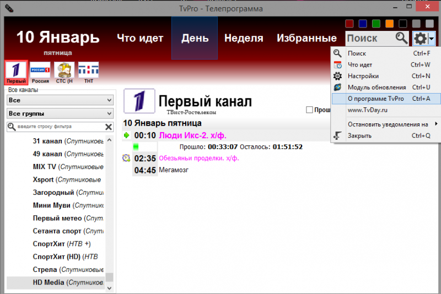Select MIX TV in channel list

pos(68,167)
